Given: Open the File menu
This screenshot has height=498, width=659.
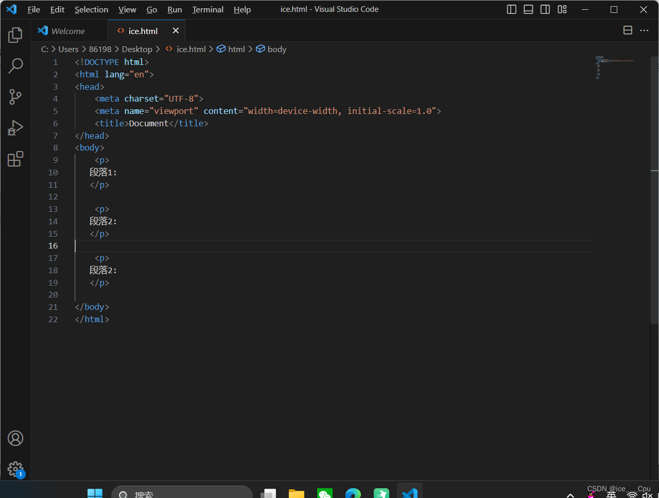Looking at the screenshot, I should [33, 9].
